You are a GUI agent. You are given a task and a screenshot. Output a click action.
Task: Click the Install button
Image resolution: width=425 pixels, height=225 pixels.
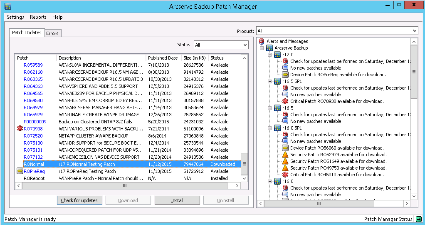177,200
